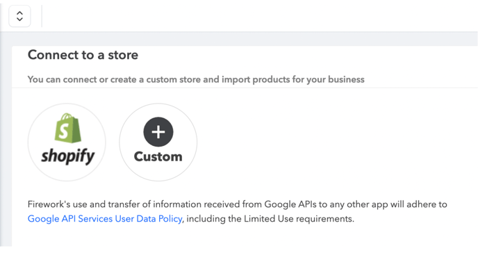The width and height of the screenshot is (478, 262).
Task: Click the up arrow of the chevron selector
Action: tap(20, 13)
